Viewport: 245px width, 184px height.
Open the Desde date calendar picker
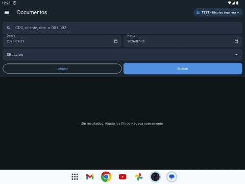click(116, 41)
